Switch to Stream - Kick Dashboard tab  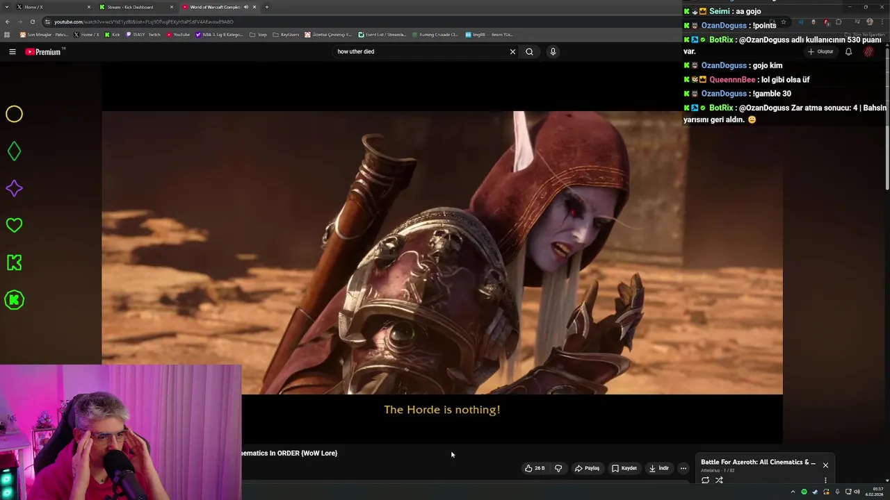(136, 7)
